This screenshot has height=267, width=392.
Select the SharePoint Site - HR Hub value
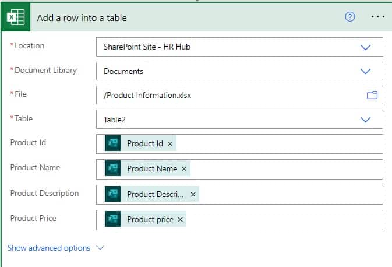pyautogui.click(x=147, y=47)
